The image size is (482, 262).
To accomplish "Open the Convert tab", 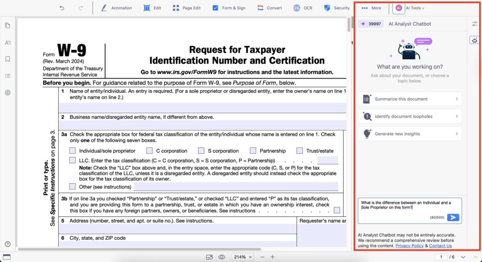I will pos(270,8).
